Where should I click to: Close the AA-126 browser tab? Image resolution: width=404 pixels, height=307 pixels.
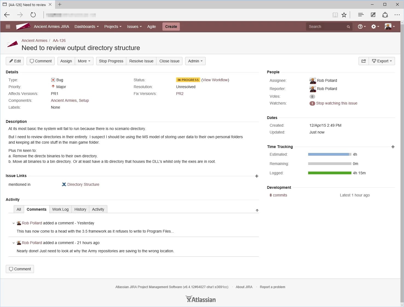pyautogui.click(x=50, y=4)
